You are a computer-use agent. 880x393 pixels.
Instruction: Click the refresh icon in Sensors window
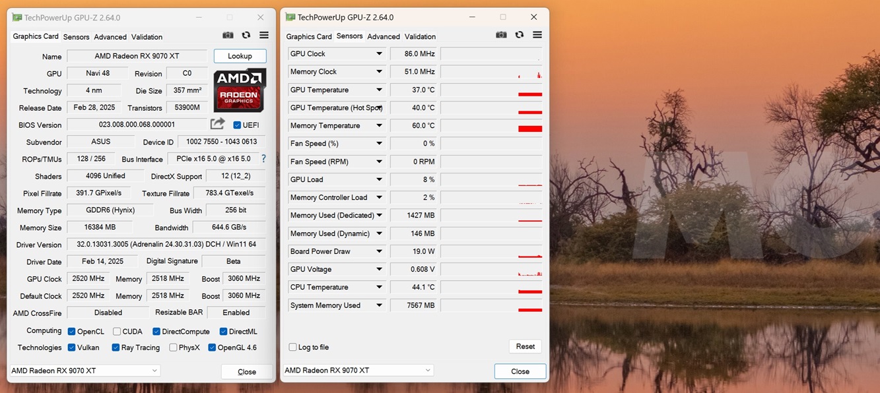point(519,35)
